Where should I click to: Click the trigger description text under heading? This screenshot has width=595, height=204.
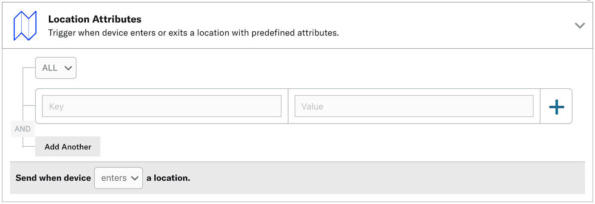click(x=193, y=33)
